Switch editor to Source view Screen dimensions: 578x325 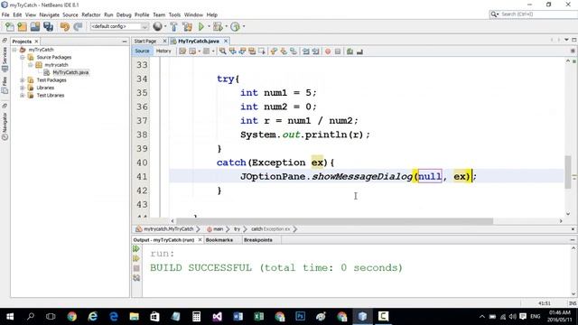coord(142,51)
